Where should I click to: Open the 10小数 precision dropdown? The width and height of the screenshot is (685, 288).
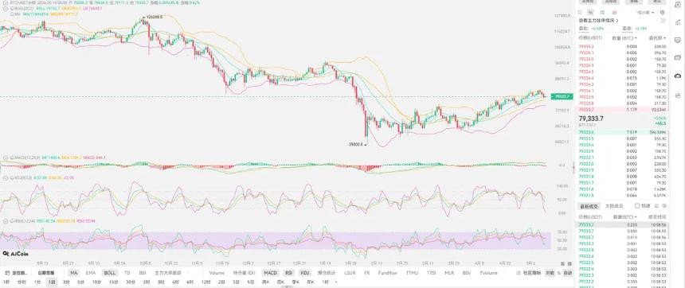[646, 12]
